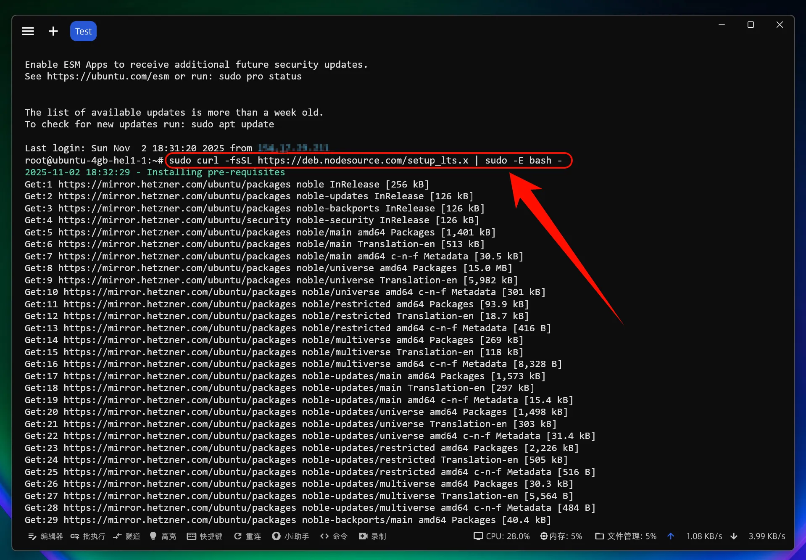Open the 小i助手 assistant
Screen dimensions: 806x560
click(290, 536)
